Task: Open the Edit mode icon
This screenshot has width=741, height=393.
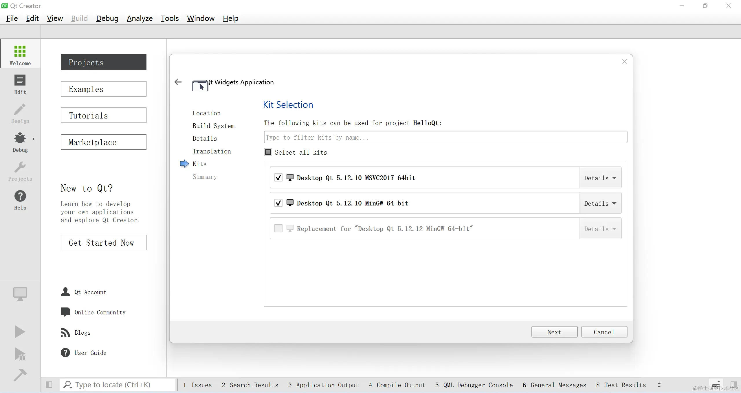Action: [x=20, y=84]
